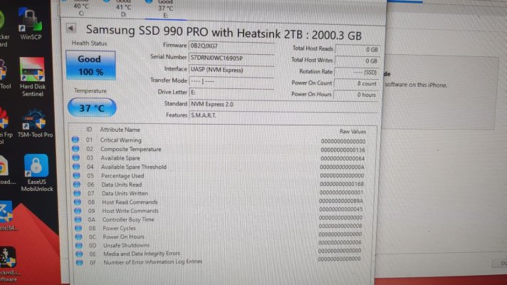Click the Samsung SSD 990 PRO title text
The width and height of the screenshot is (507, 285).
224,33
